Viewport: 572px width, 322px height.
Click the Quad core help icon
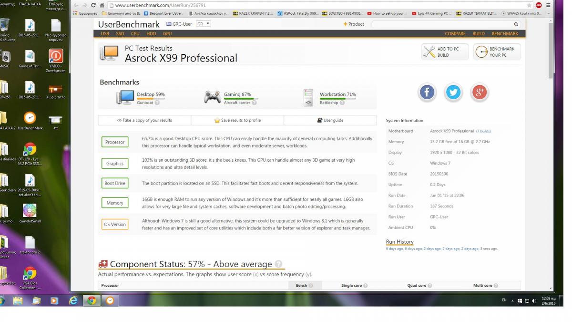(x=430, y=285)
